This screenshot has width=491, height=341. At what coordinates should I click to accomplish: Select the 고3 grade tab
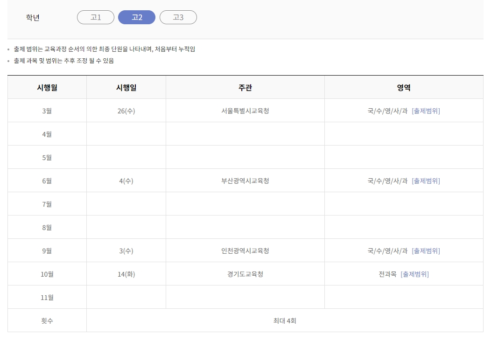[x=178, y=17]
